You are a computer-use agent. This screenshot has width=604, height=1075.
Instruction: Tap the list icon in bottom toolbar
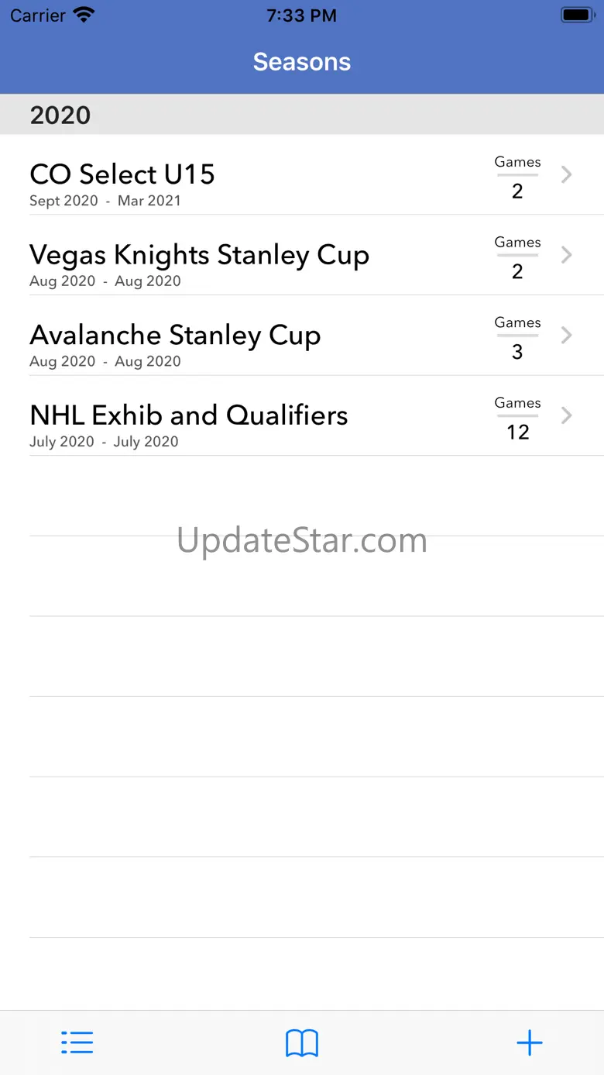pos(77,1042)
